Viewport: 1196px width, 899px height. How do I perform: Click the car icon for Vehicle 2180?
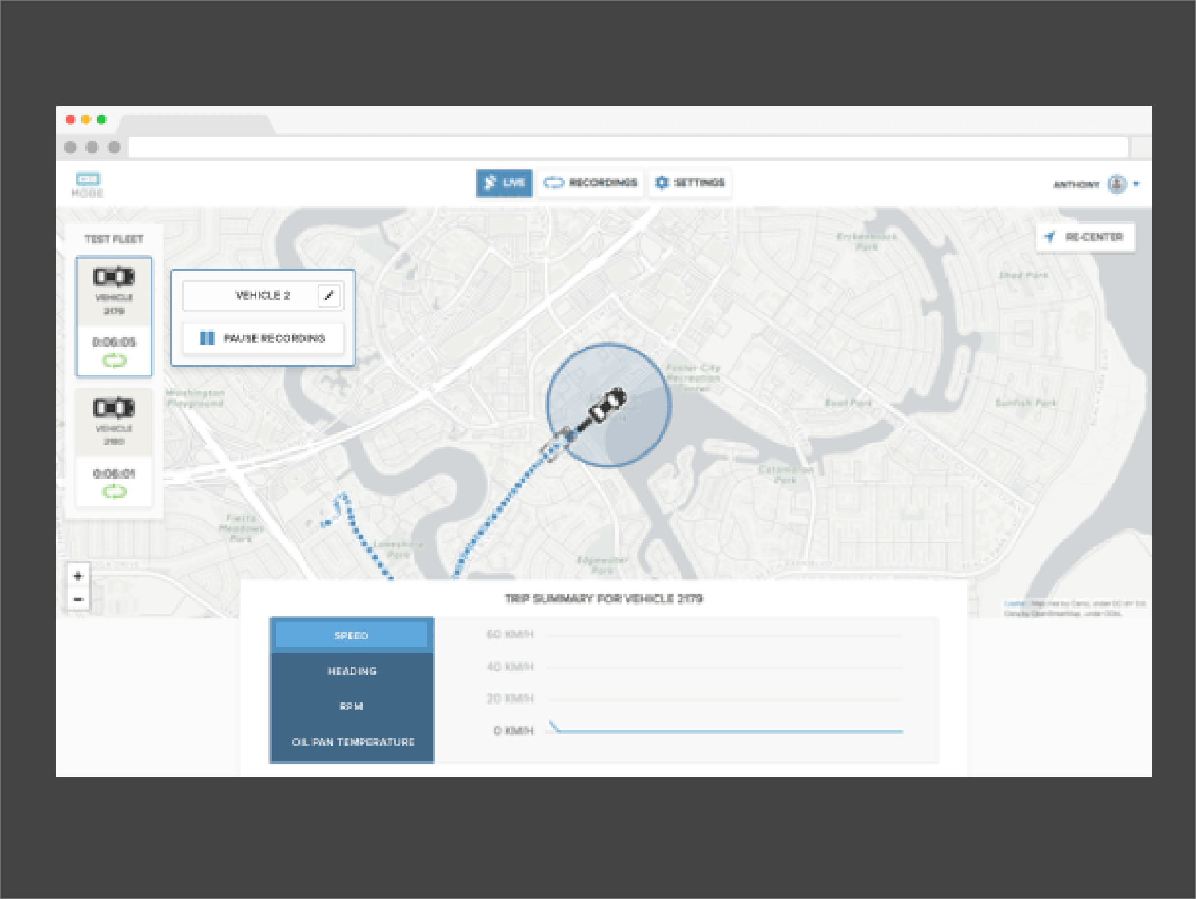tap(114, 408)
